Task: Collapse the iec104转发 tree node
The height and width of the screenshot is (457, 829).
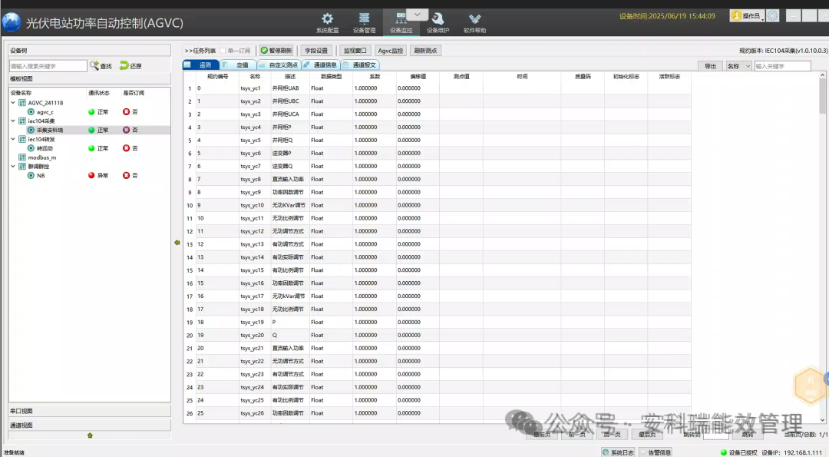Action: point(13,139)
